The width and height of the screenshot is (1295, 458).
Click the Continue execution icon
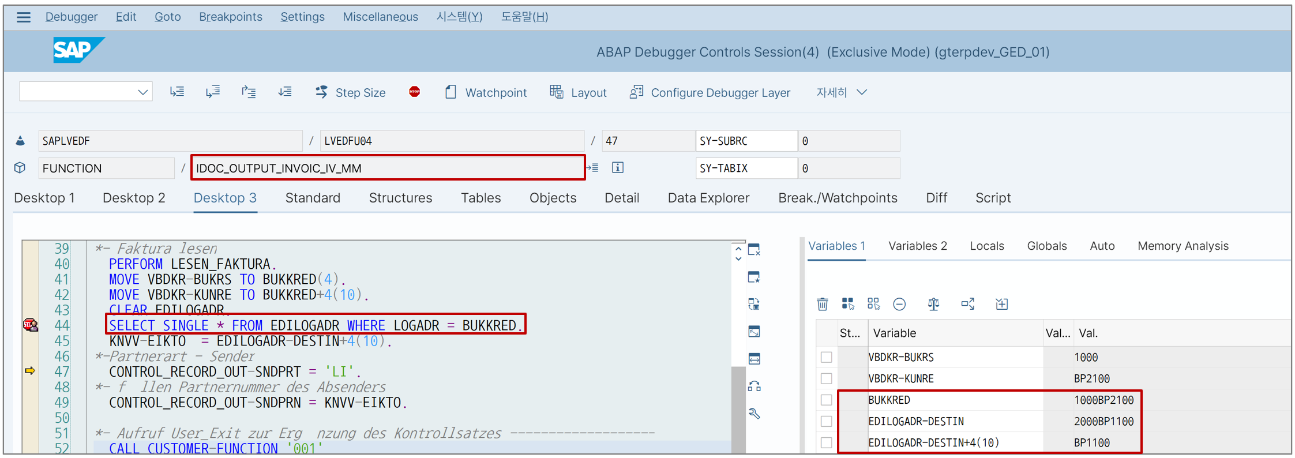click(285, 92)
